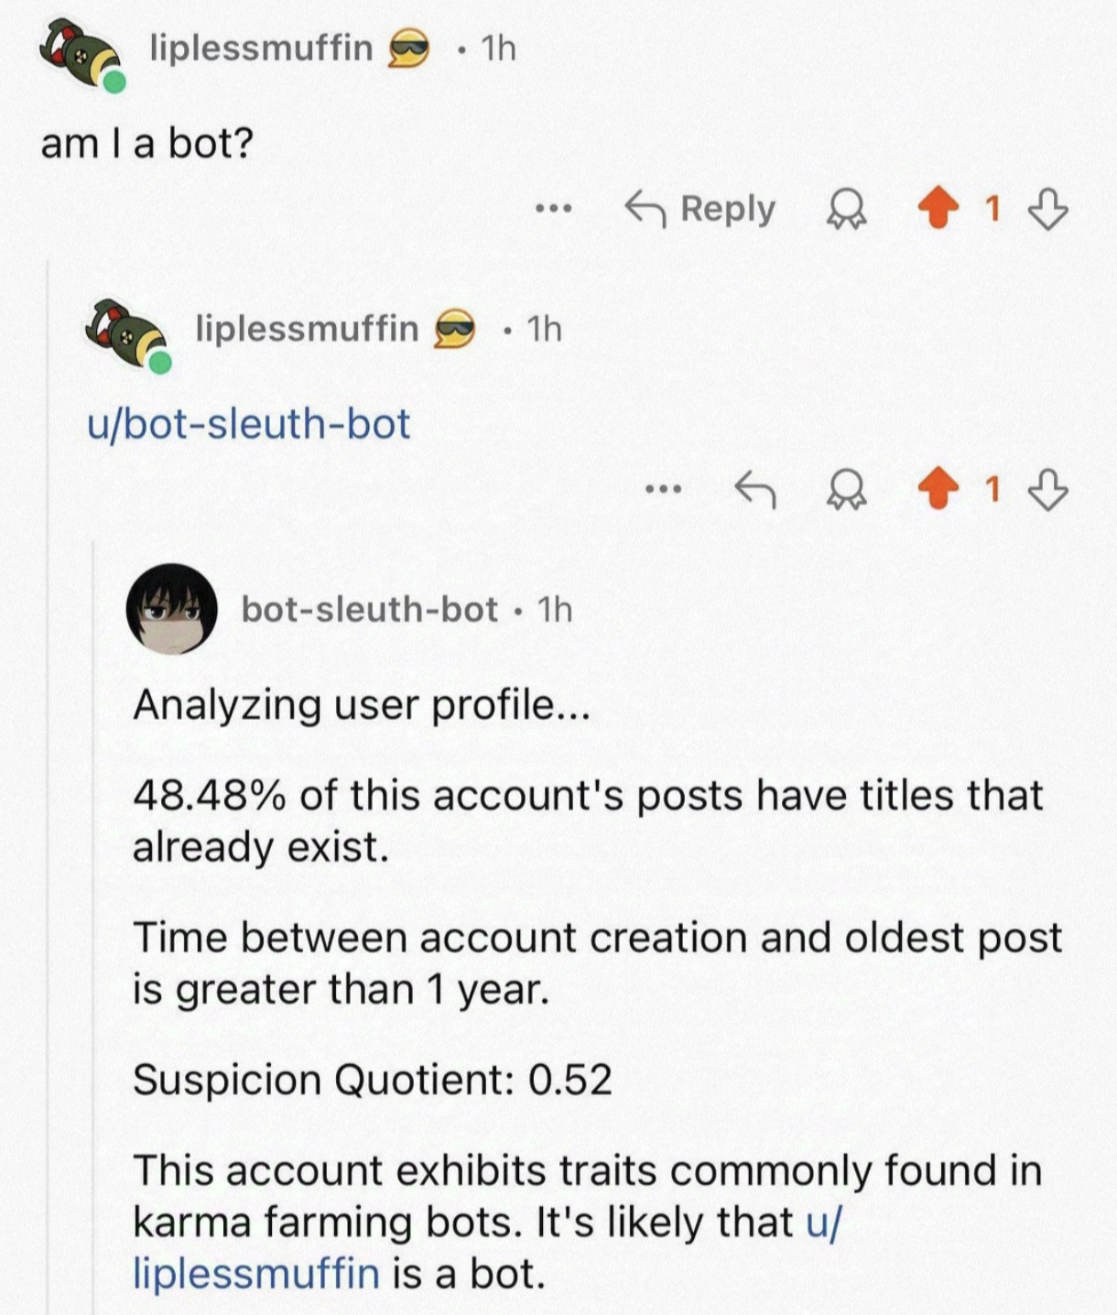The width and height of the screenshot is (1117, 1315).
Task: Downvote the u/bot-sleuth-bot mention comment
Action: [1047, 490]
